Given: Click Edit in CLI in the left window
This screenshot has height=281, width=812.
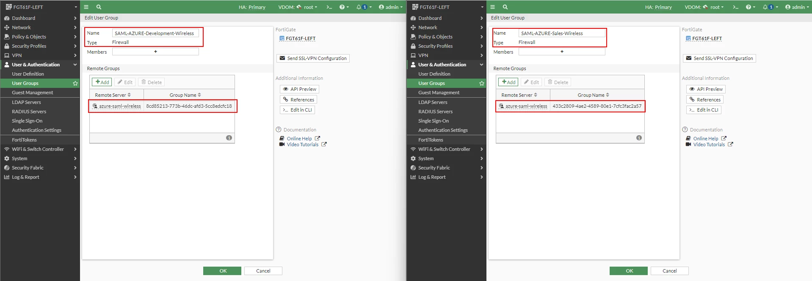Looking at the screenshot, I should [297, 110].
